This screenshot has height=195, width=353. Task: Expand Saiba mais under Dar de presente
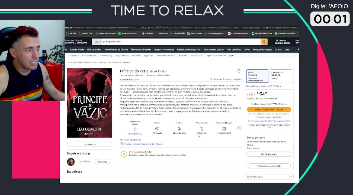(253, 148)
